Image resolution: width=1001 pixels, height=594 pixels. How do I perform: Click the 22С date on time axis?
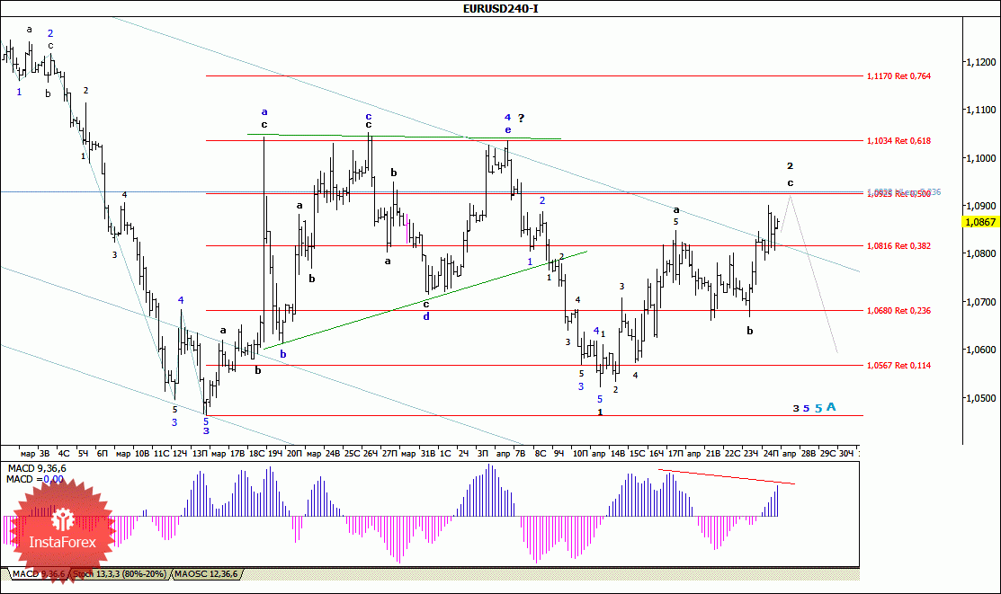(x=732, y=454)
